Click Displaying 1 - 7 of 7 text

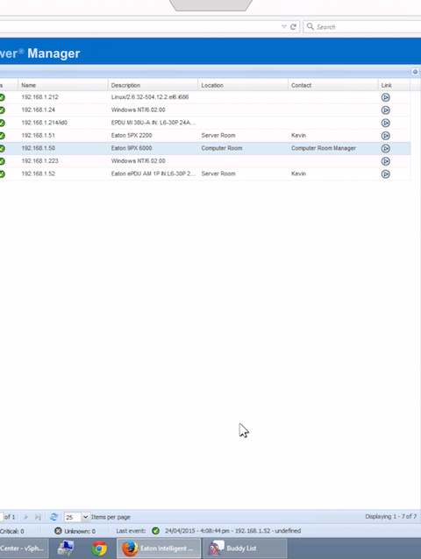(x=390, y=517)
